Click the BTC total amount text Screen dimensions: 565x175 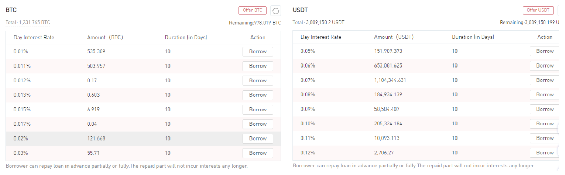pyautogui.click(x=28, y=23)
